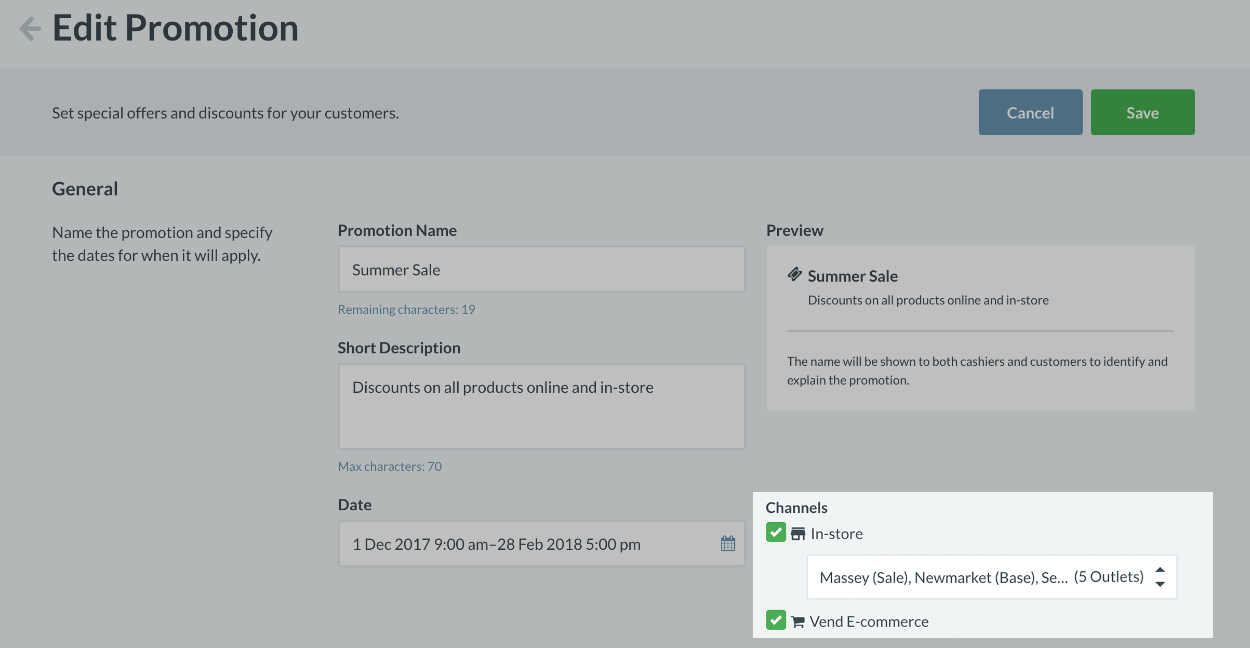Image resolution: width=1250 pixels, height=648 pixels.
Task: Click the Vend E-commerce label text
Action: coord(869,621)
